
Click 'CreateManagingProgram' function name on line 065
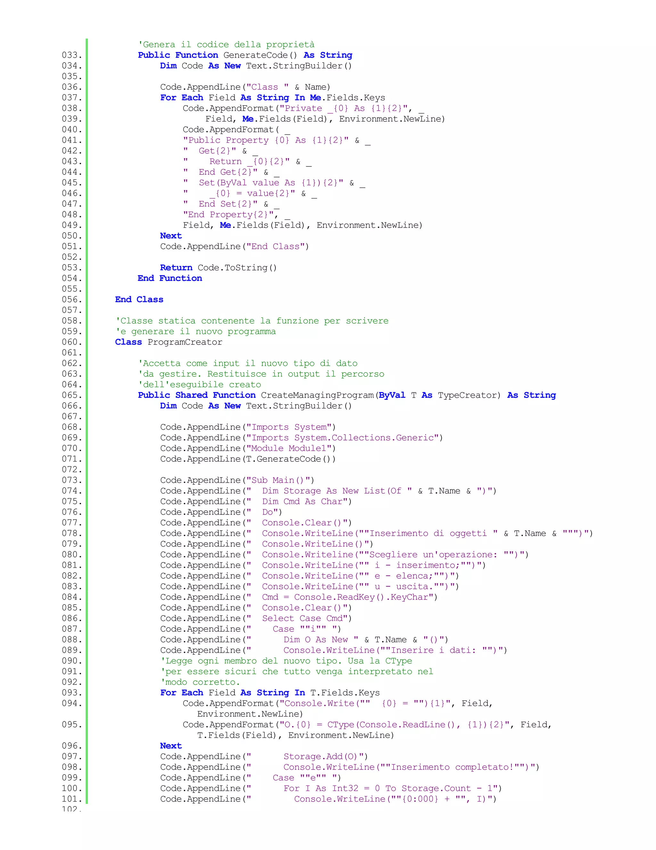tap(317, 395)
